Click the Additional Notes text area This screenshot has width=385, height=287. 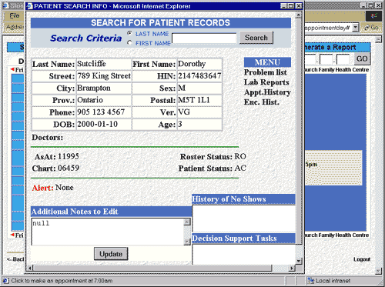click(108, 232)
